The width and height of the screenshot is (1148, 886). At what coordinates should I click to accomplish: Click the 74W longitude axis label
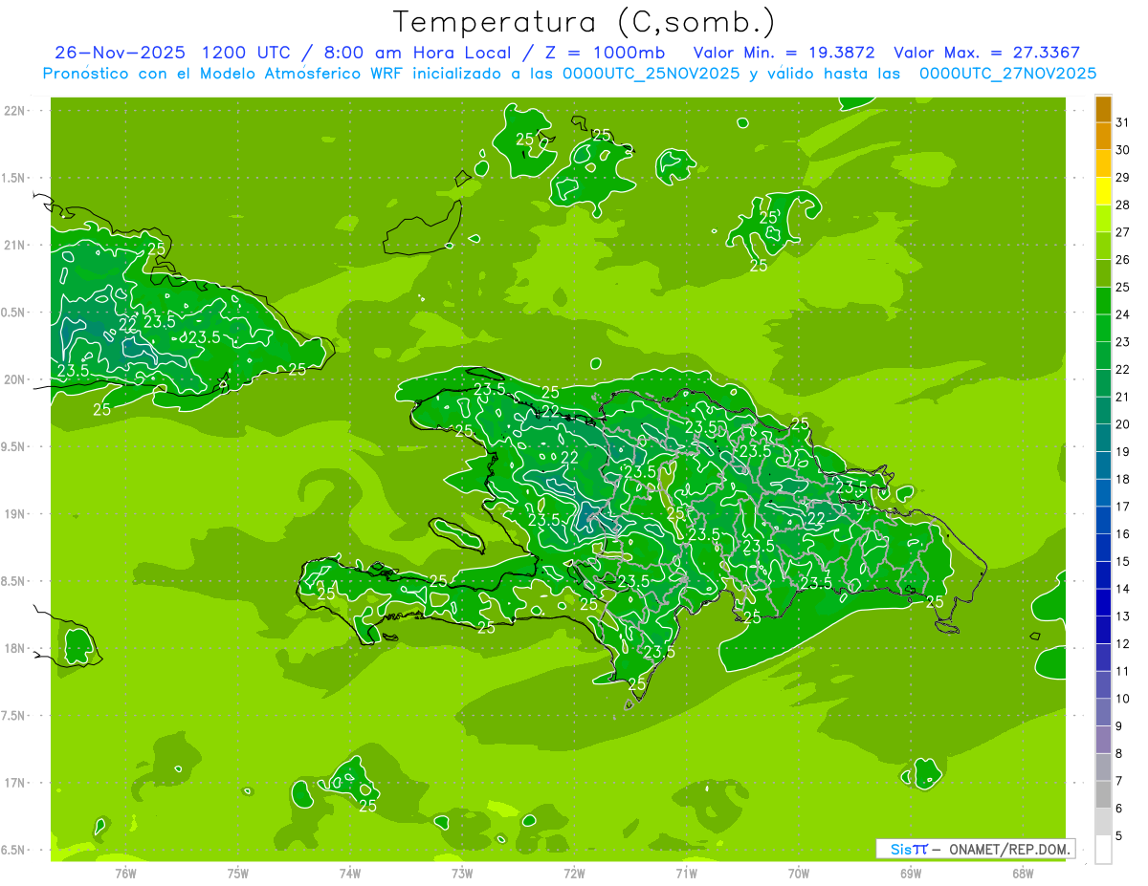coord(350,873)
